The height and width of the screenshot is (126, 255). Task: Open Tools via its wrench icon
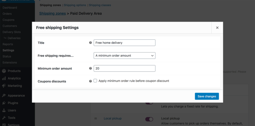pos(4,118)
